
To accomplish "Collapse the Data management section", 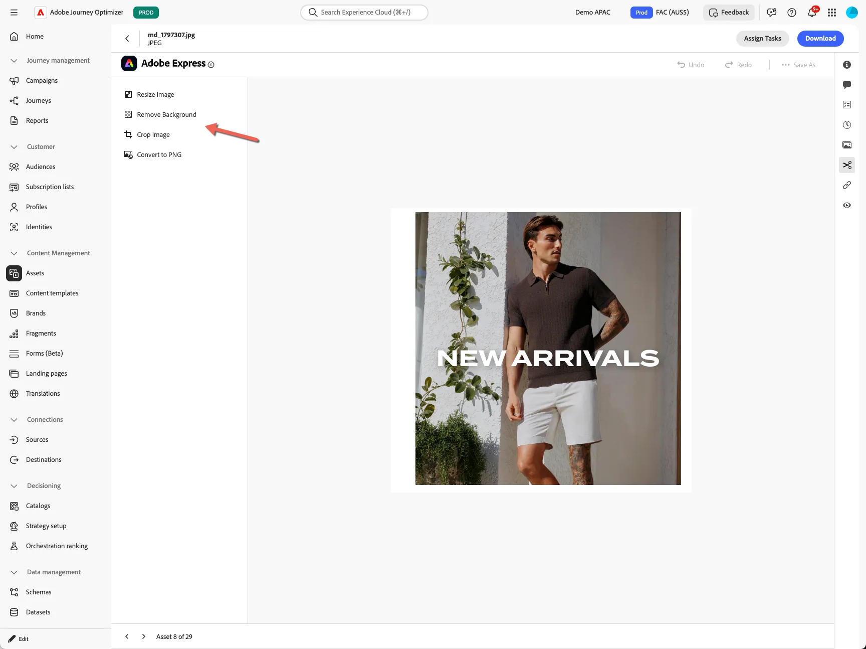I will [14, 572].
